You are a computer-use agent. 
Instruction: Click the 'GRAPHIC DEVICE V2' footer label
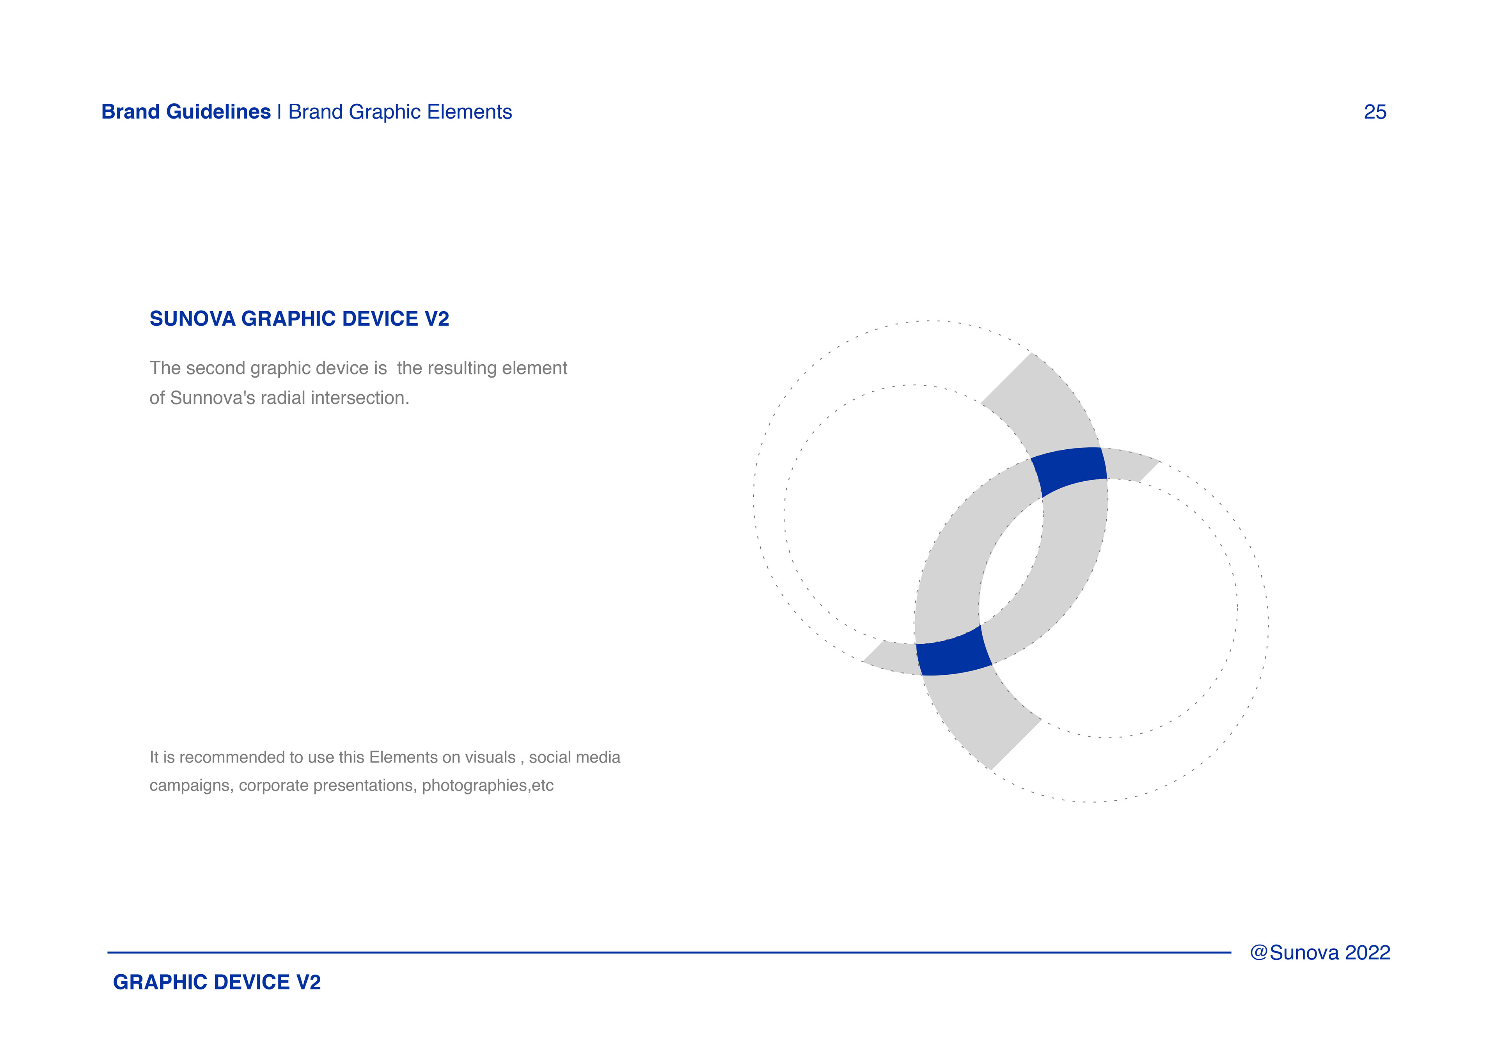click(x=217, y=982)
